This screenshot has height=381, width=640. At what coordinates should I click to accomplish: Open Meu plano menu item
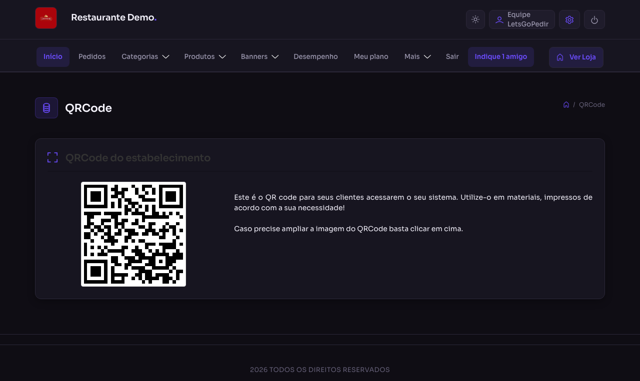[x=371, y=57]
